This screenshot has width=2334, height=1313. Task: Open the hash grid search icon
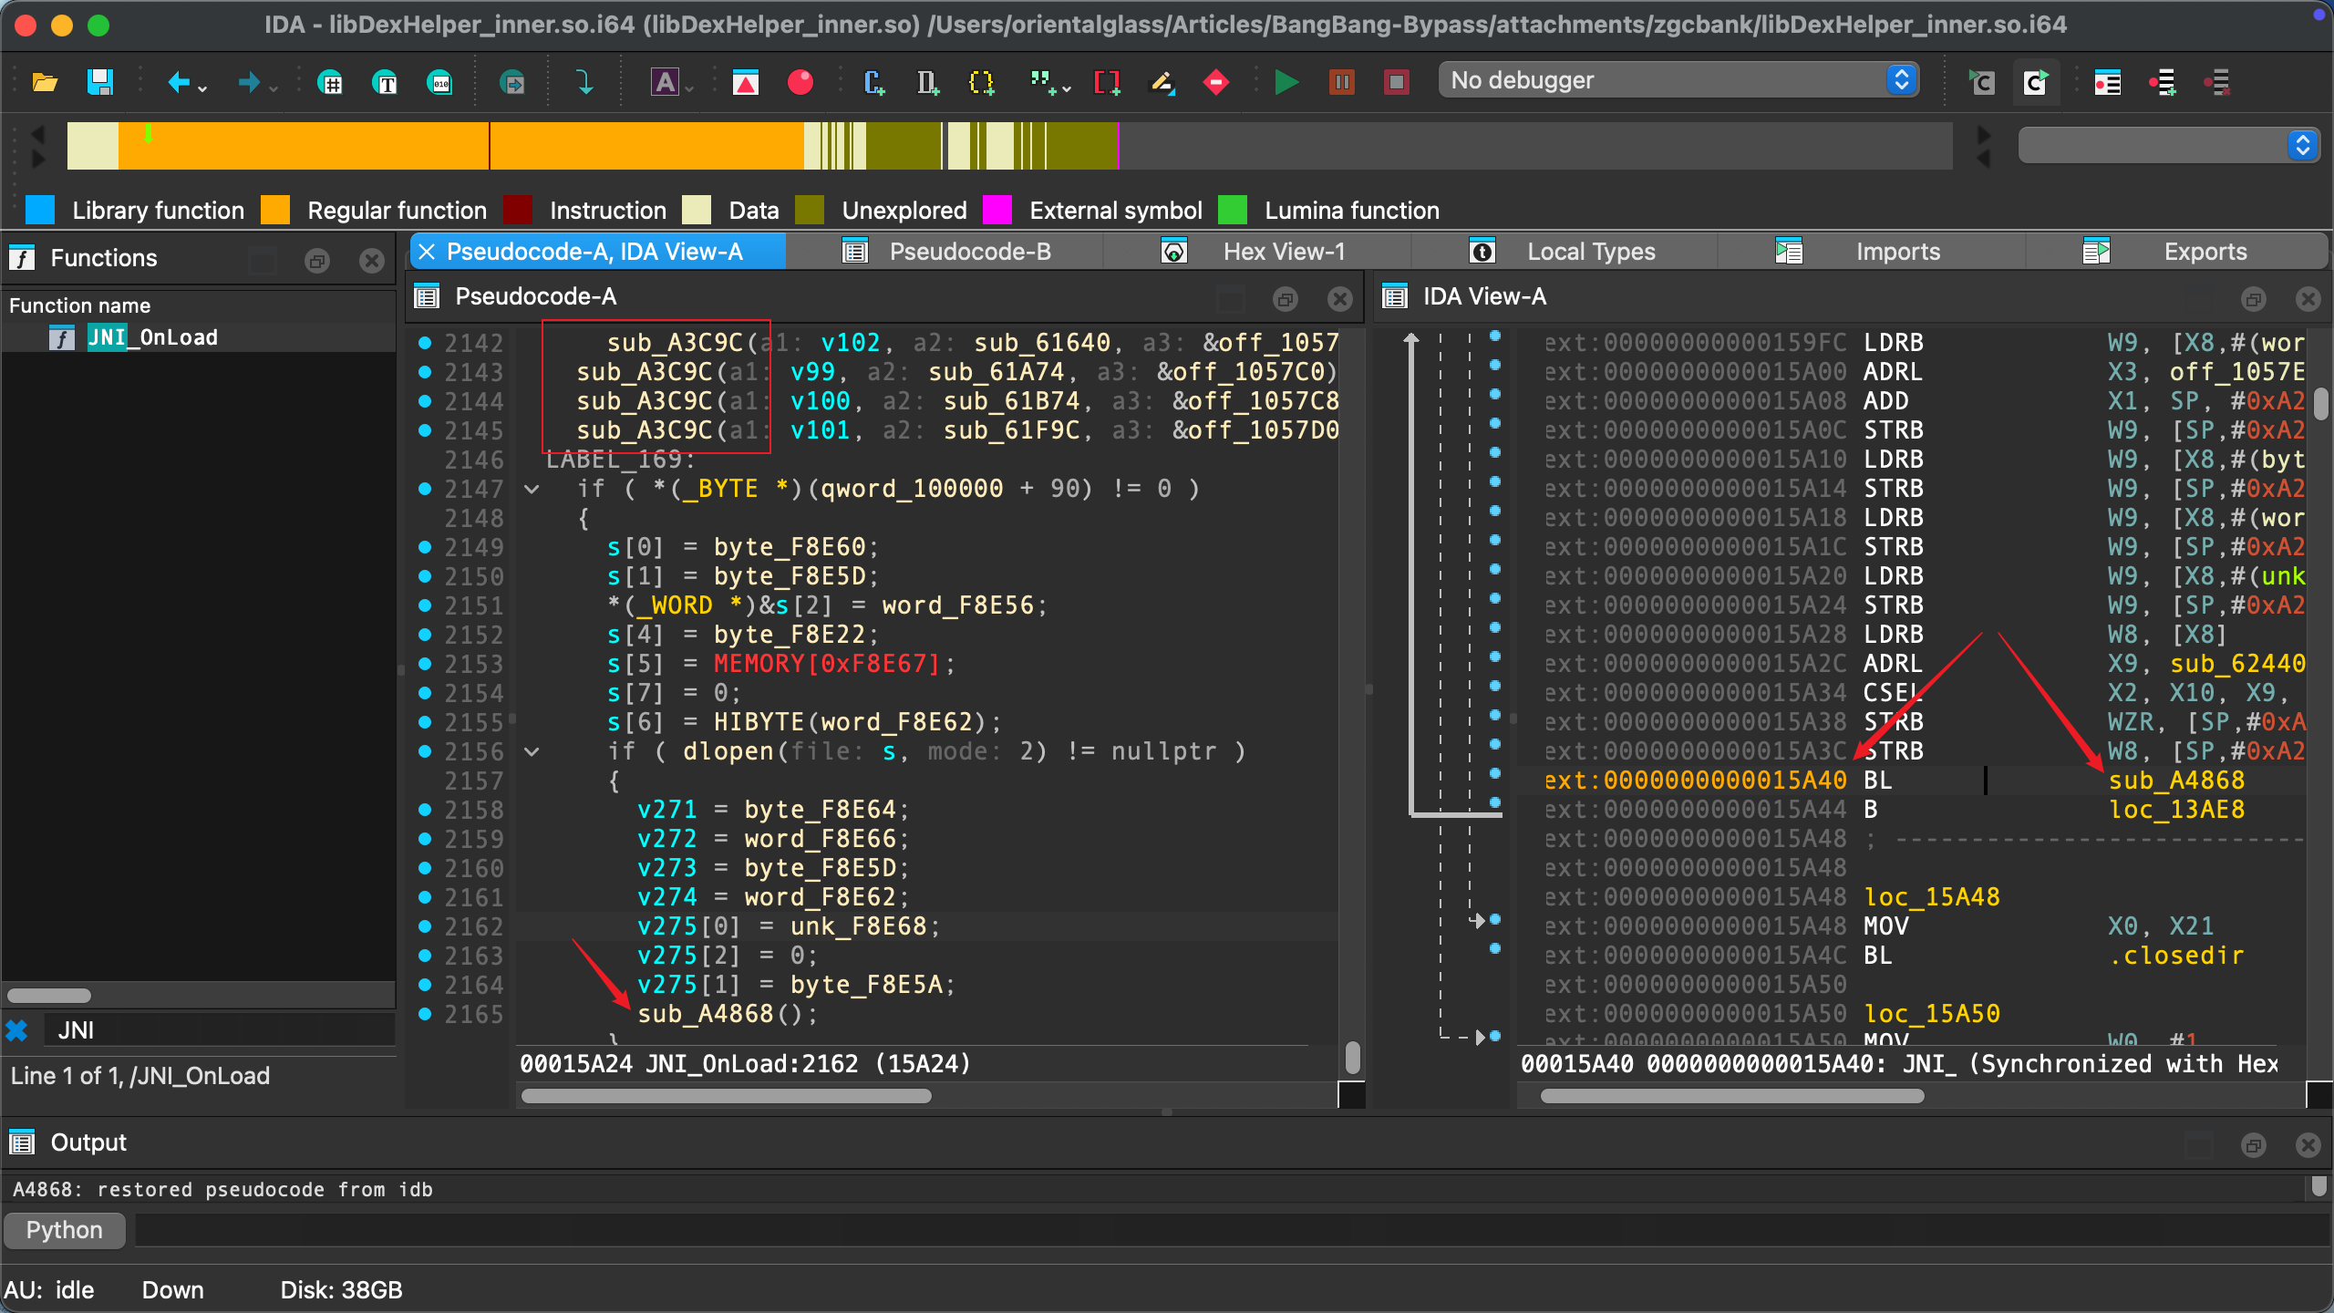click(330, 83)
